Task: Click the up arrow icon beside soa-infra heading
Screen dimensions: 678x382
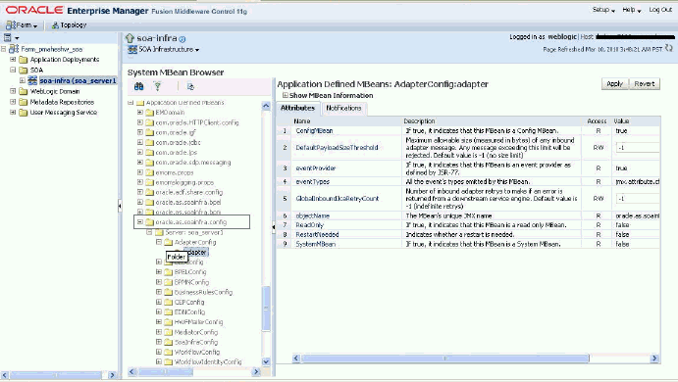Action: point(130,38)
